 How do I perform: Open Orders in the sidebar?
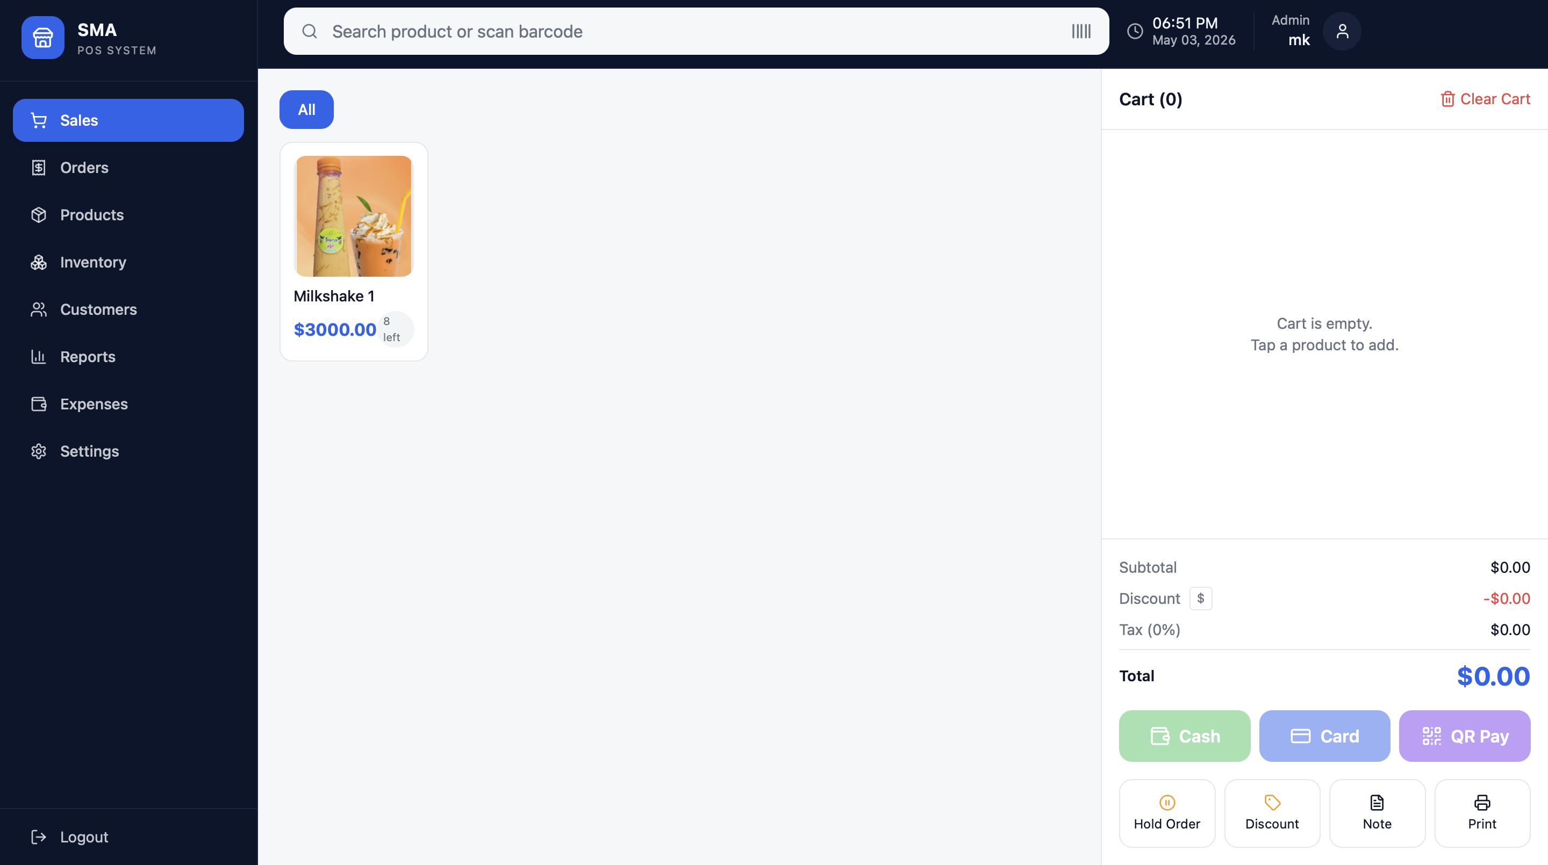[x=128, y=168]
